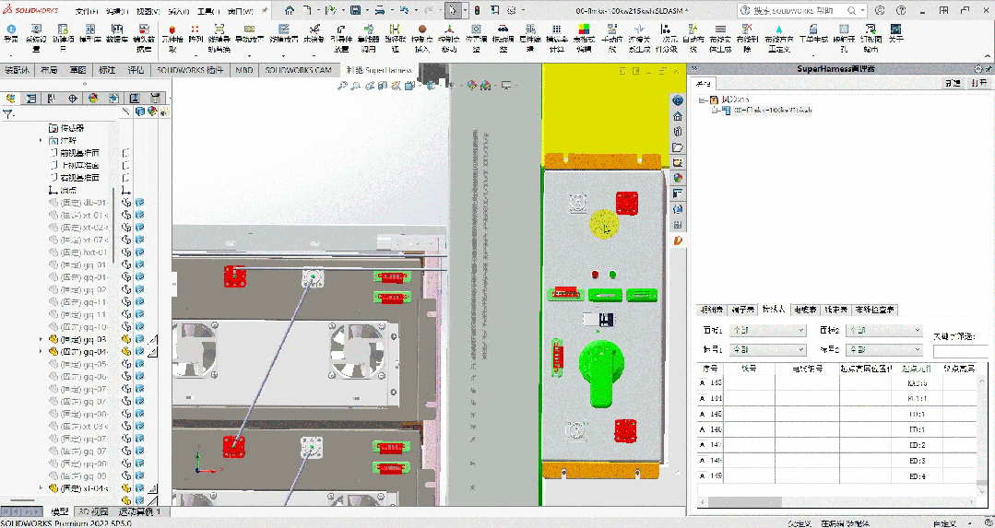Screen dimensions: 995x528
Task: Click the Undo icon in quick access toolbar
Action: tap(404, 11)
